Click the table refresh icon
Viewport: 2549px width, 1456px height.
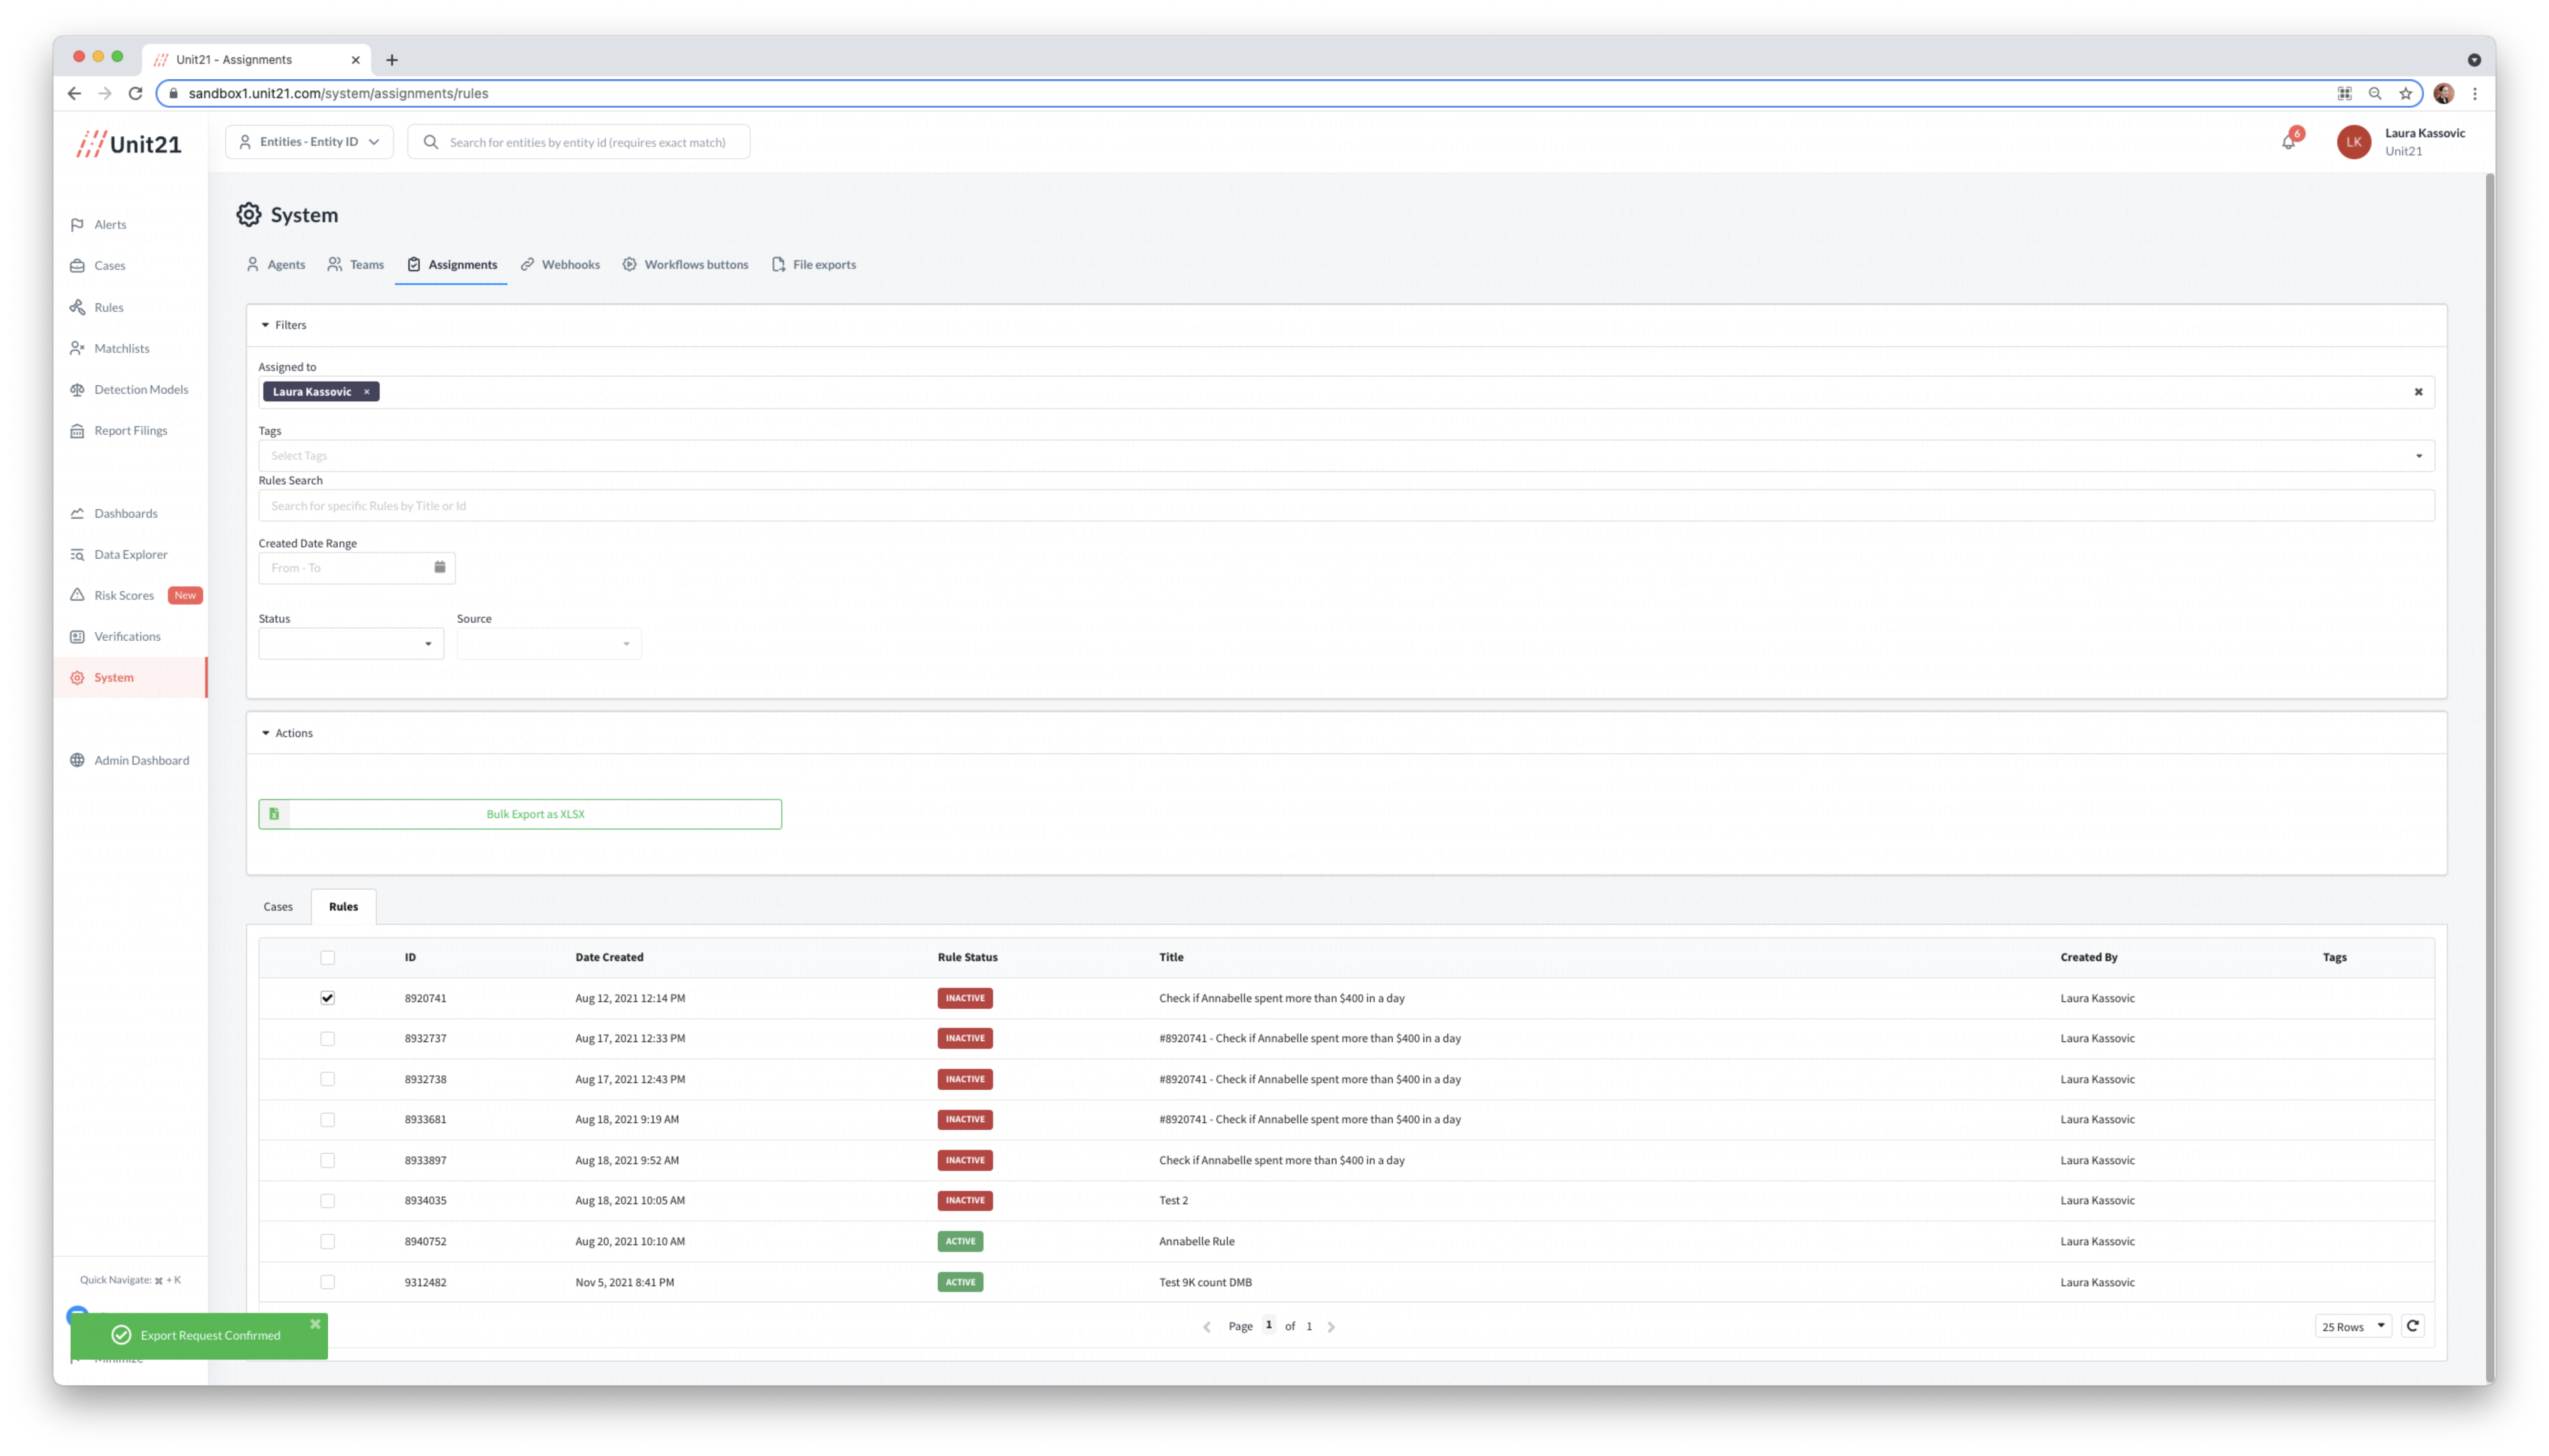(x=2412, y=1326)
